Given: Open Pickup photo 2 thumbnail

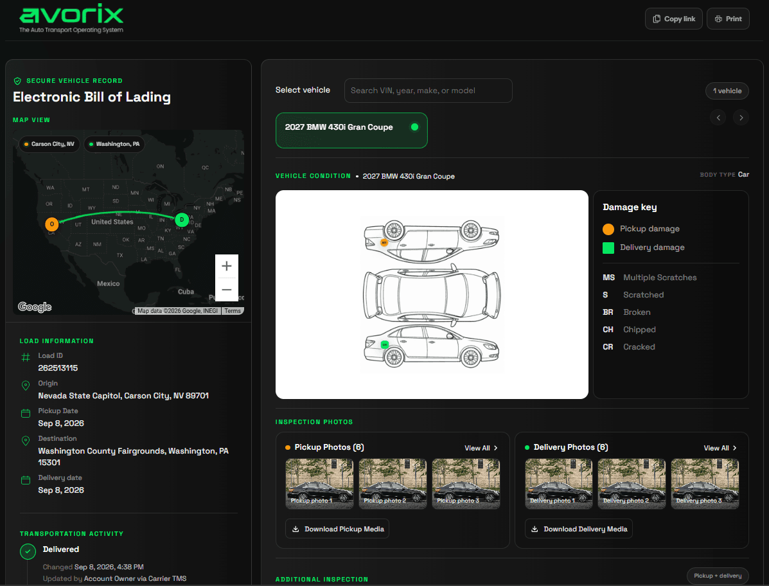Looking at the screenshot, I should click(x=393, y=483).
